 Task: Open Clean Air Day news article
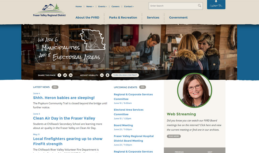pyautogui.click(x=64, y=118)
